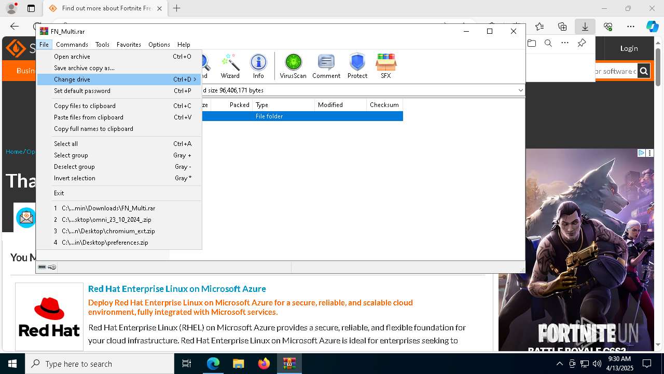Open the downloads folder icon in Edge panel
The width and height of the screenshot is (664, 374).
point(532,43)
